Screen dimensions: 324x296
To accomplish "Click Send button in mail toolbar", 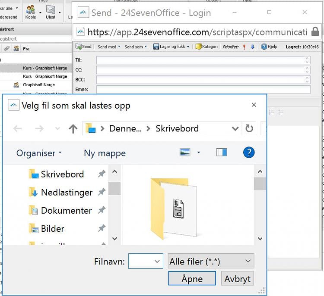I will [83, 47].
